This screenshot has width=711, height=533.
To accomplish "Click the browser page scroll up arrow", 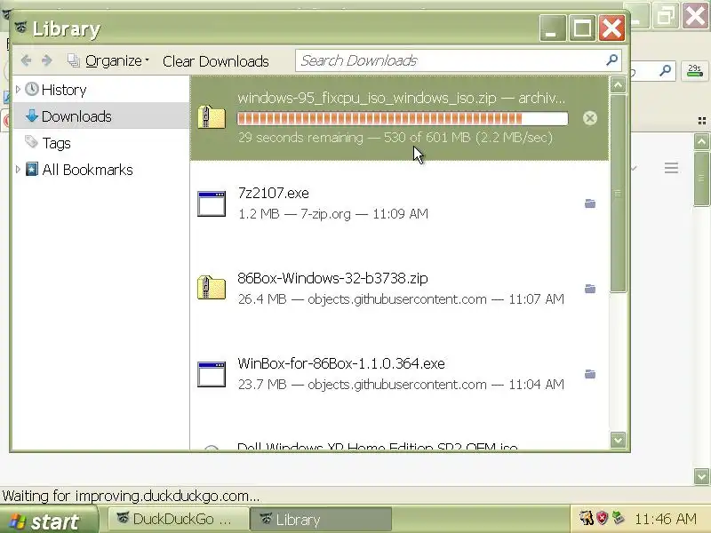I will 701,142.
